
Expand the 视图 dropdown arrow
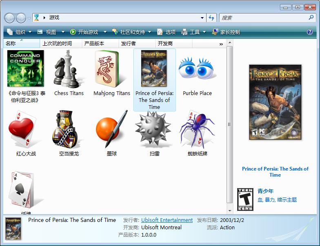coord(63,32)
